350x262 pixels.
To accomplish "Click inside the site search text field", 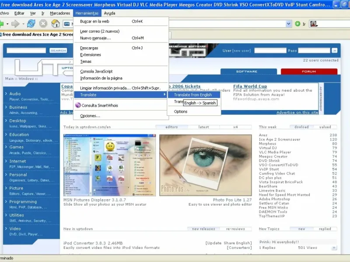I will [x=26, y=51].
